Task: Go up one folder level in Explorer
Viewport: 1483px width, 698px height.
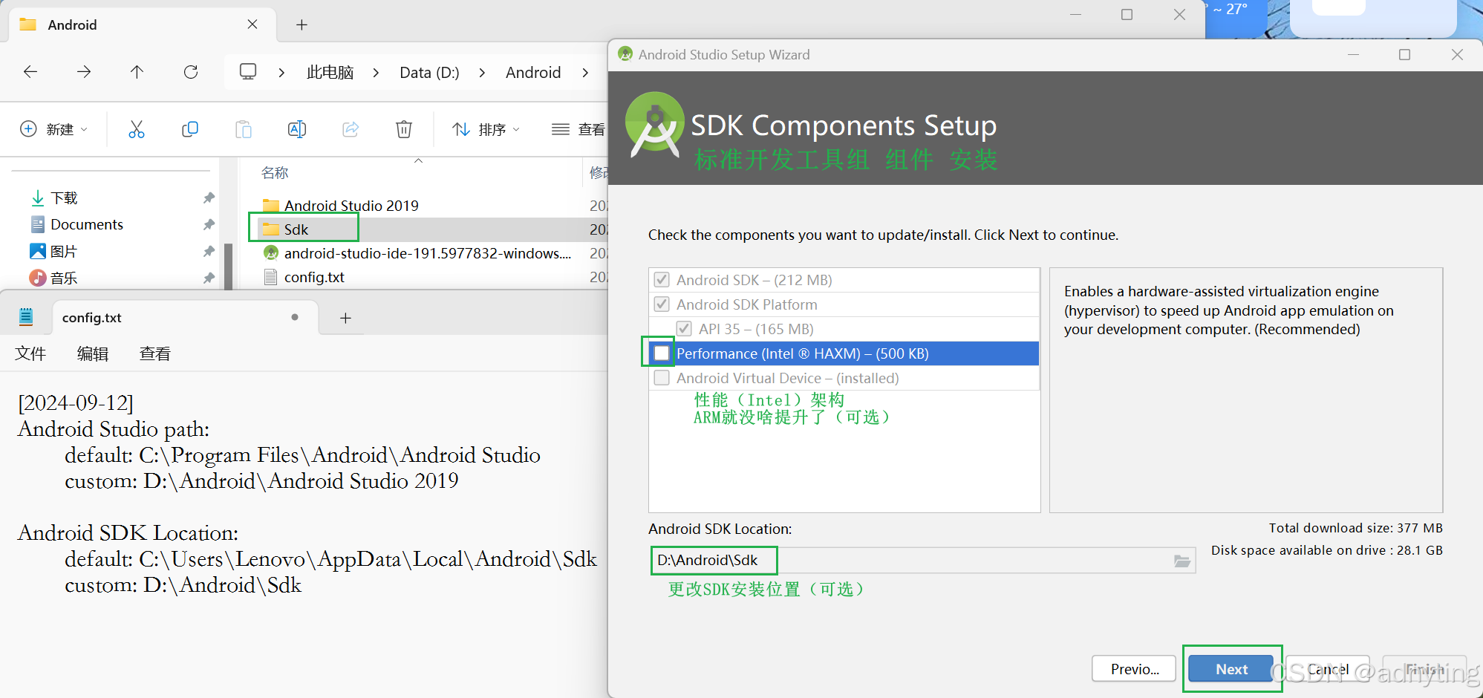Action: (x=137, y=72)
